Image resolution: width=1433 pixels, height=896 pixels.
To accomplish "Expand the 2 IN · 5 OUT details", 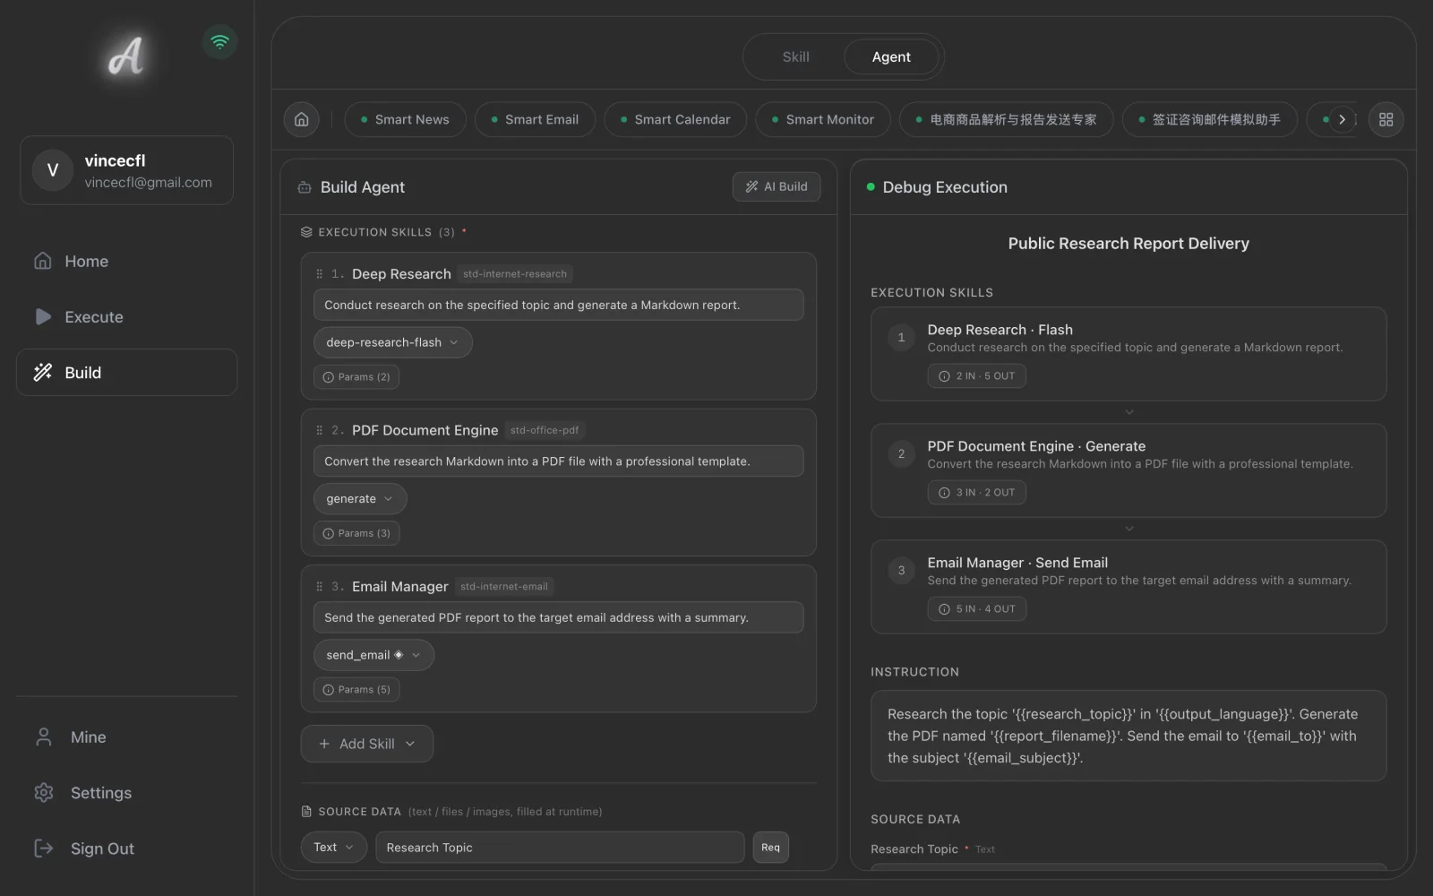I will 976,376.
